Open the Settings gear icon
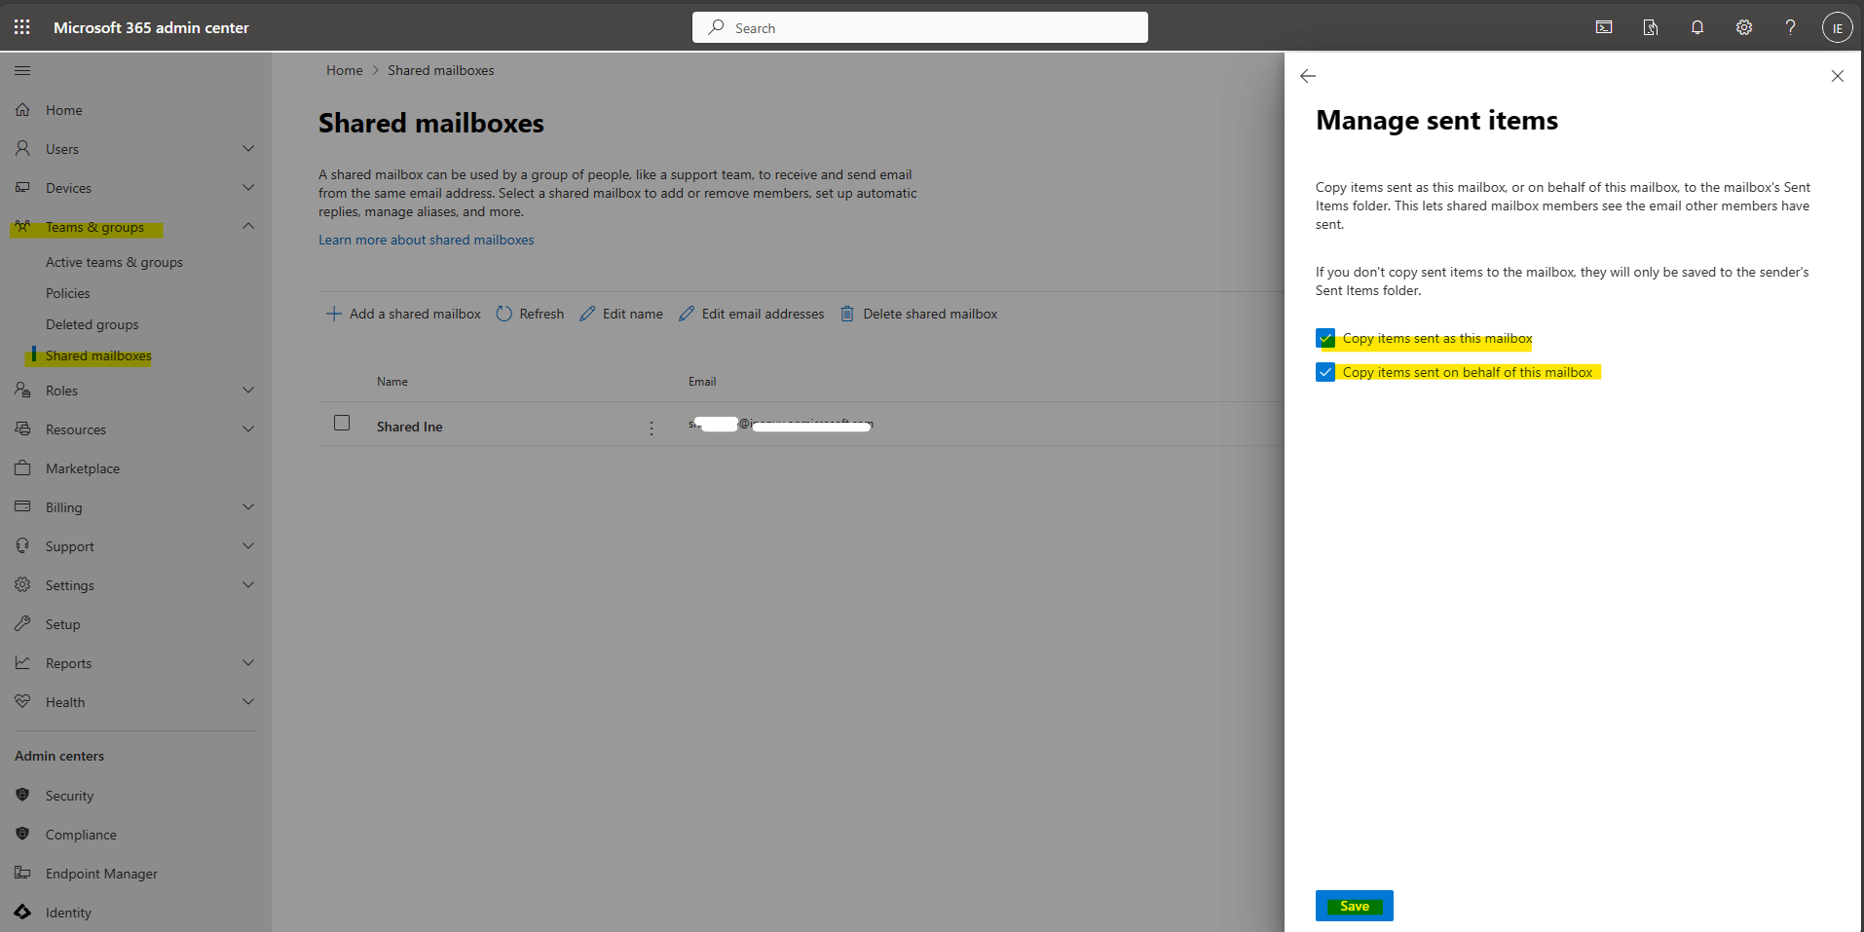Image resolution: width=1864 pixels, height=932 pixels. coord(1743,26)
